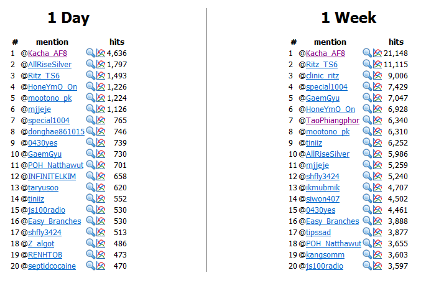This screenshot has height=283, width=421.
Task: Open trend chart icon for INFINITELKIM
Action: click(101, 176)
